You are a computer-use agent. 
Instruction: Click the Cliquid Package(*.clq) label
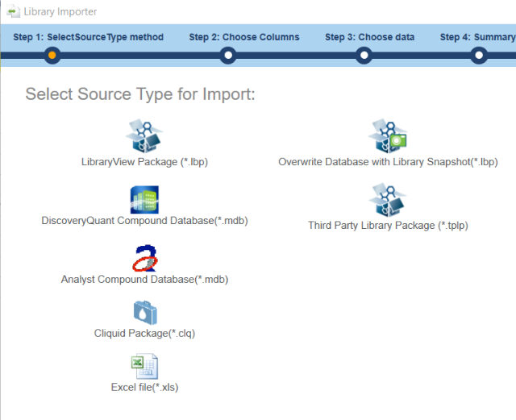144,333
